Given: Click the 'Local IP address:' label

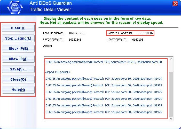Looking at the screenshot, I should (x=54, y=33).
